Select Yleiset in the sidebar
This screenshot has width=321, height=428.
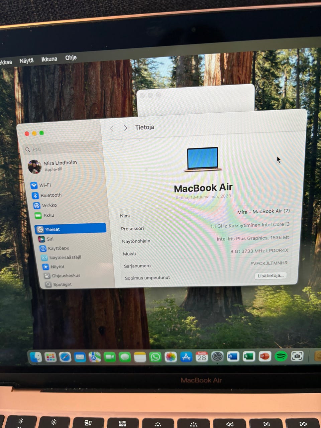[x=71, y=229]
